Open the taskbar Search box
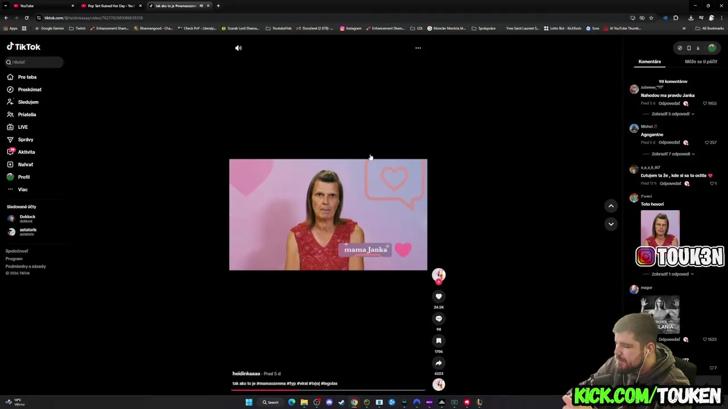 click(x=270, y=402)
